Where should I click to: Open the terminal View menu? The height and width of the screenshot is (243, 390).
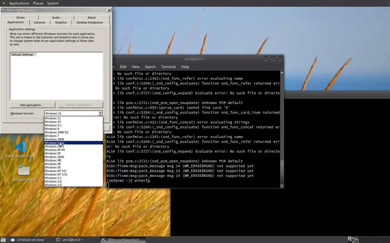[x=136, y=67]
